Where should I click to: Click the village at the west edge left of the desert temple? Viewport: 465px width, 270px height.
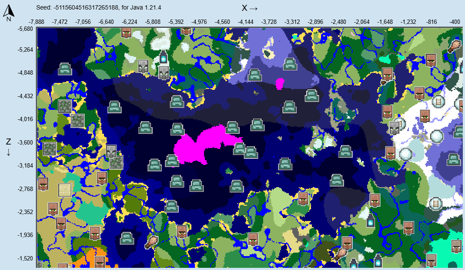click(x=43, y=184)
